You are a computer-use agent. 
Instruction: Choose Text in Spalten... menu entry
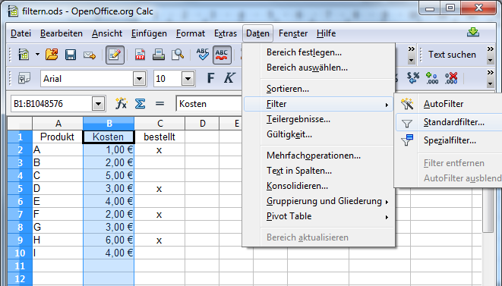[x=318, y=171]
